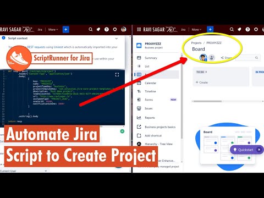Open settings gear in the right header

tap(256, 29)
